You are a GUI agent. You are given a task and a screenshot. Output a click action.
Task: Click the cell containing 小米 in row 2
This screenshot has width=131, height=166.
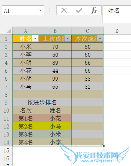26,46
